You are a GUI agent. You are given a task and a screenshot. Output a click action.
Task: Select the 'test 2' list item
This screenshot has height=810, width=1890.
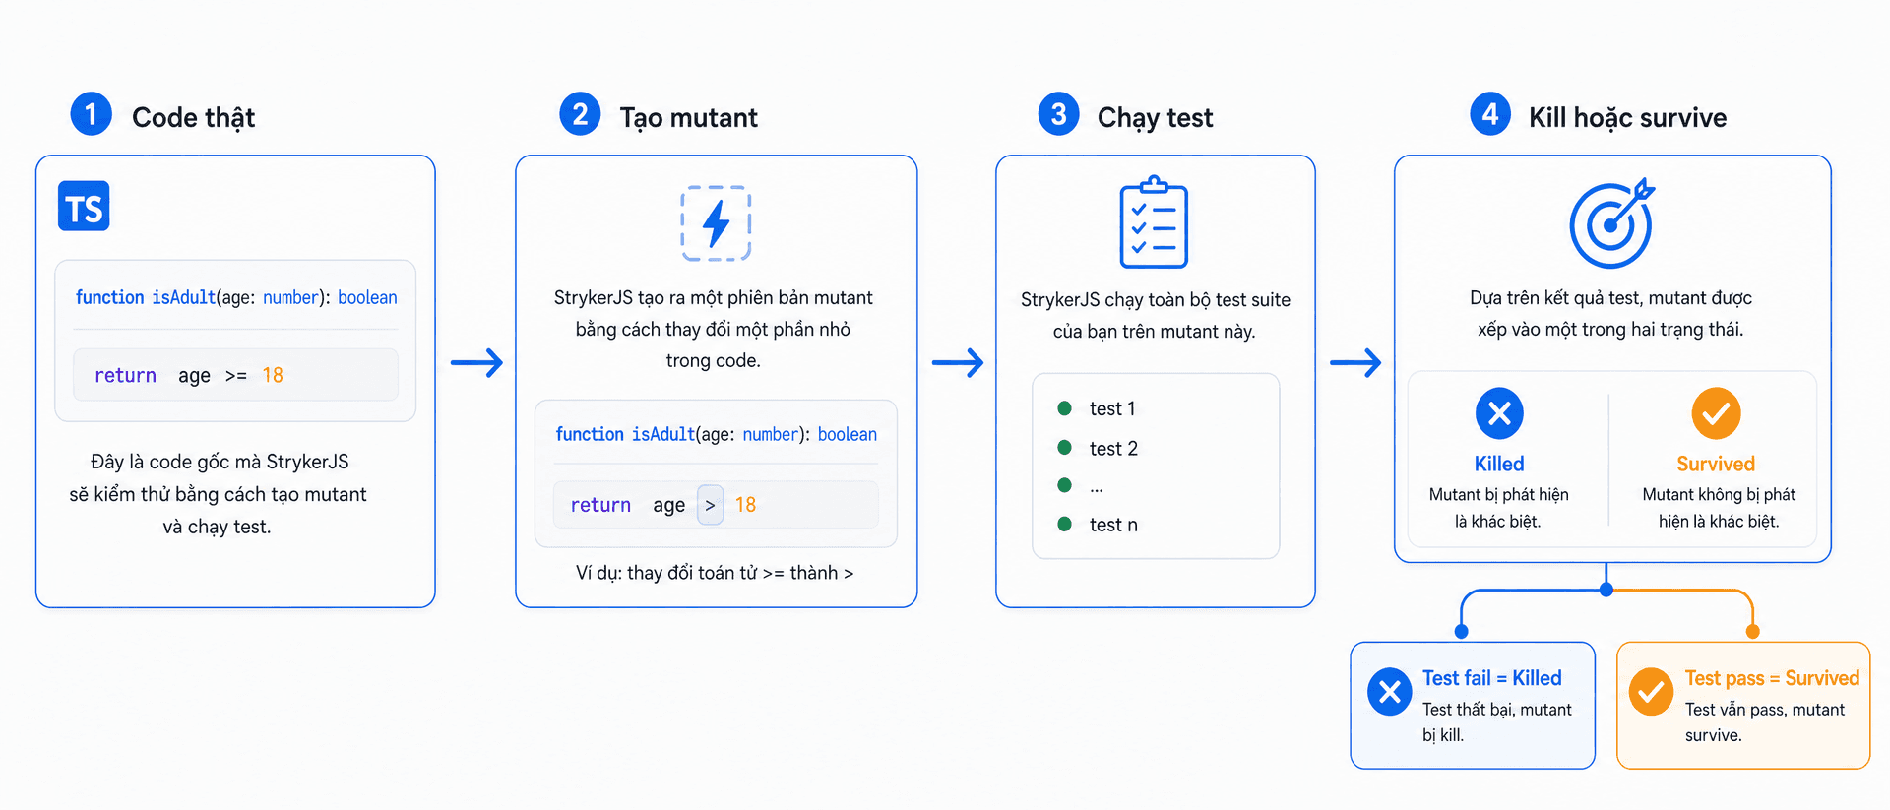1113,448
